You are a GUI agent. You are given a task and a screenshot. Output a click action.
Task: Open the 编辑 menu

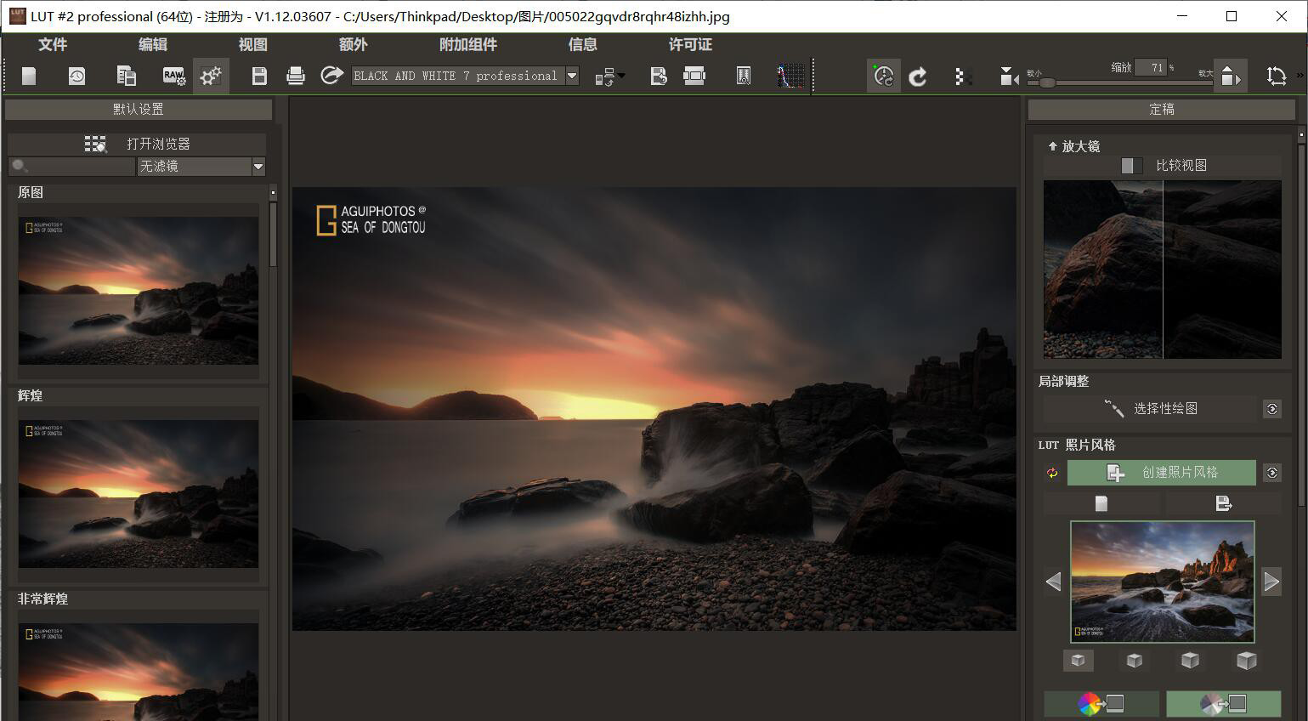[x=152, y=44]
